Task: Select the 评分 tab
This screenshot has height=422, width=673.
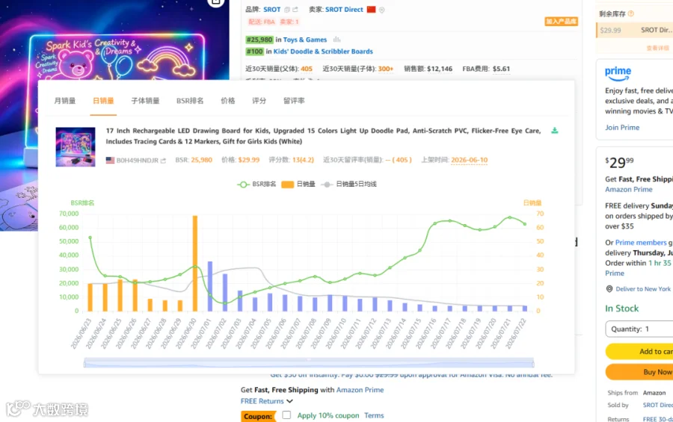Action: point(259,101)
